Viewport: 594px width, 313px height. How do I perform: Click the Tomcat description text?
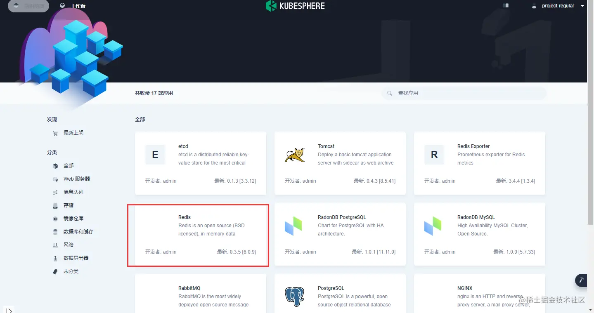356,159
